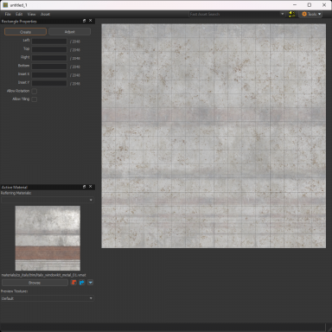This screenshot has height=332, width=332.
Task: Click the material path text ending in .vmat
Action: [x=43, y=275]
